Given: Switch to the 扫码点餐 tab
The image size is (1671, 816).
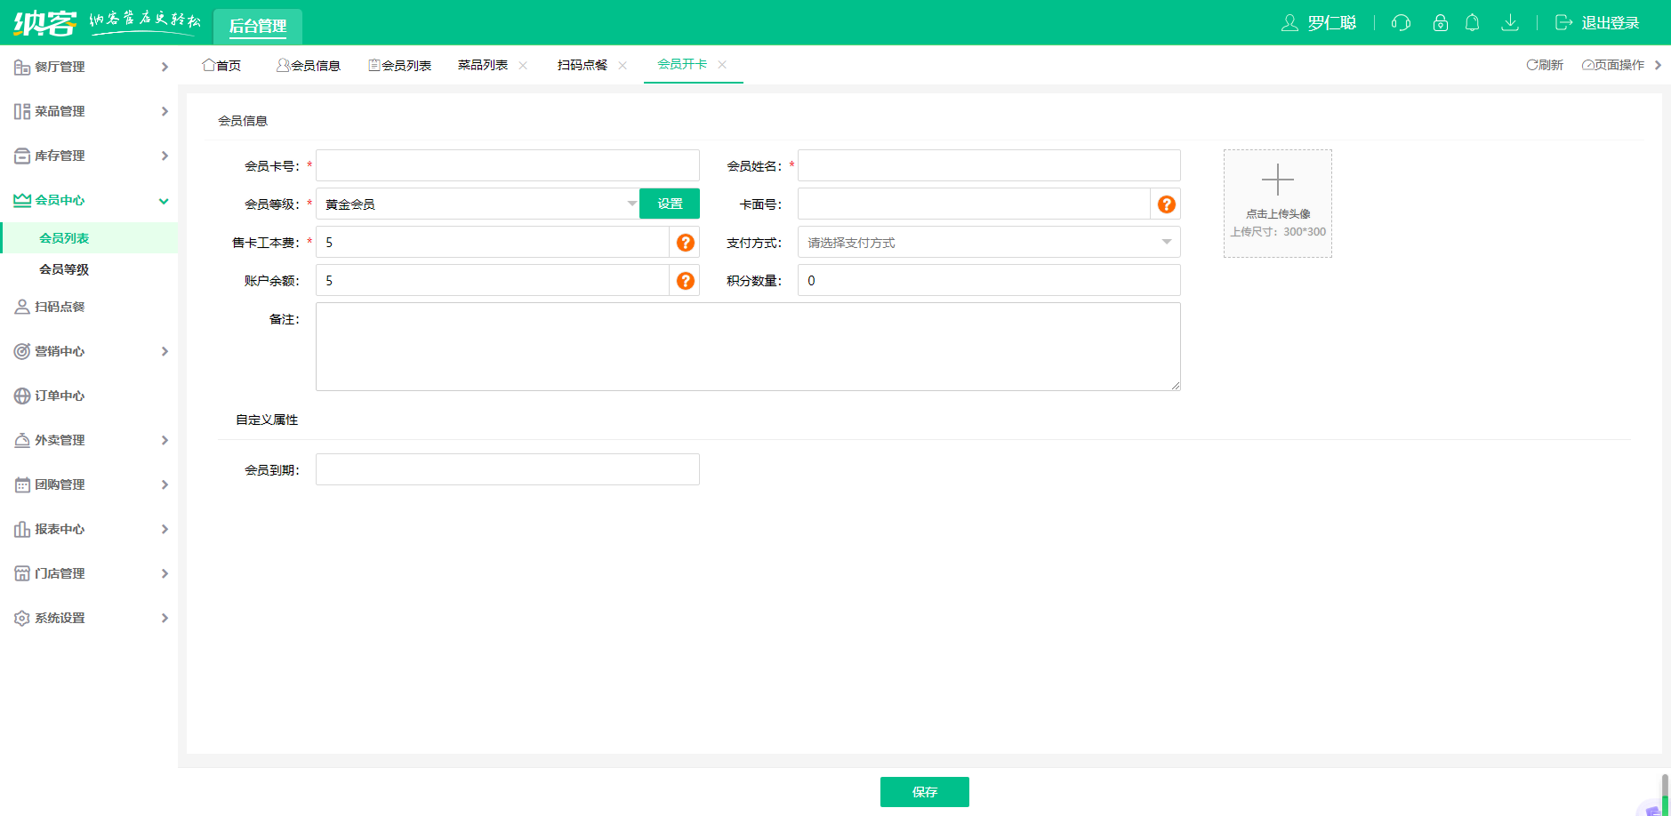Looking at the screenshot, I should 582,65.
